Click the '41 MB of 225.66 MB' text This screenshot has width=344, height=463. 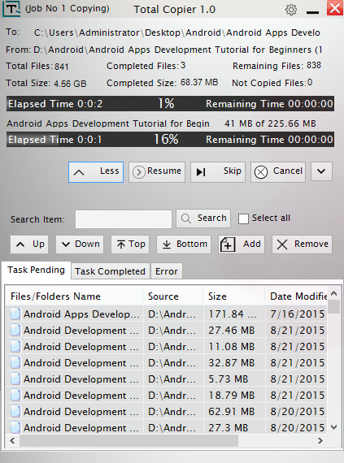coord(270,123)
